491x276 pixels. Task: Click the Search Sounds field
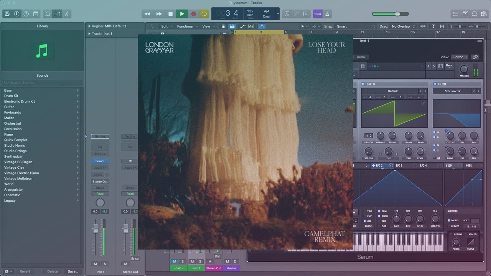pyautogui.click(x=42, y=82)
